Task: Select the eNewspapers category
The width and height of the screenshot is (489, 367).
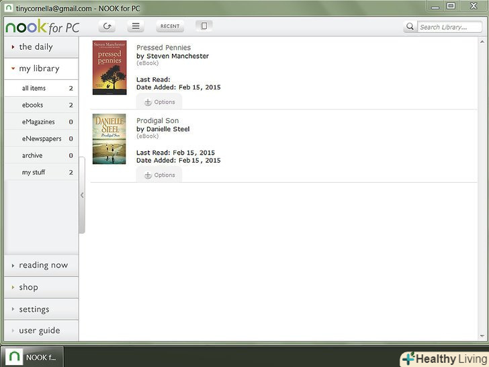Action: (x=42, y=139)
